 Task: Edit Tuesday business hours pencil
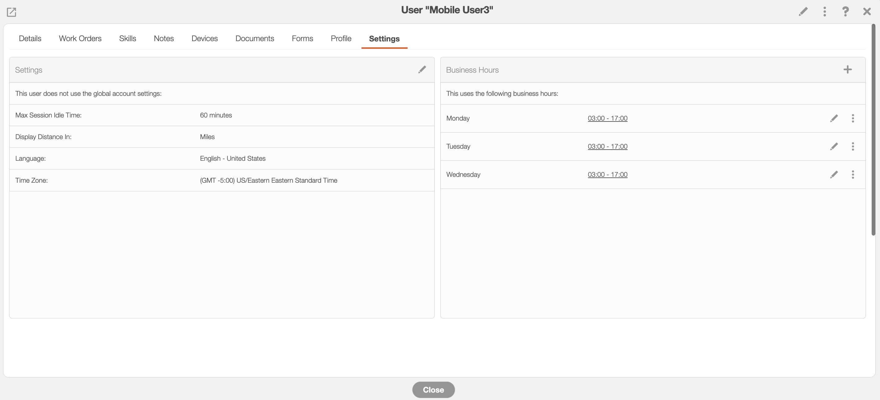[x=834, y=146]
